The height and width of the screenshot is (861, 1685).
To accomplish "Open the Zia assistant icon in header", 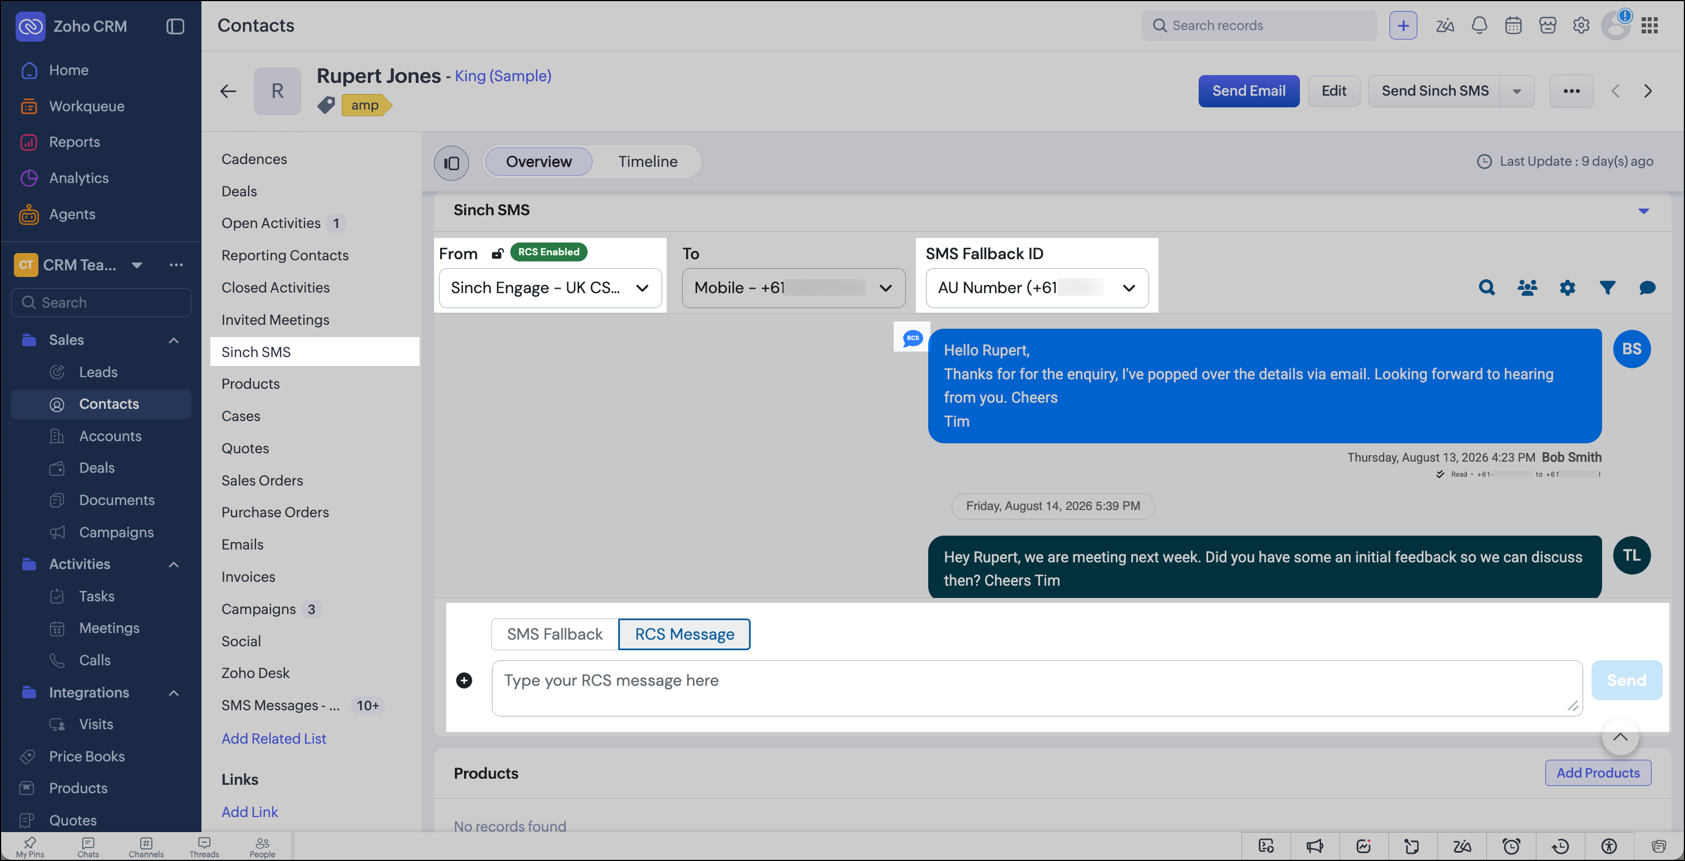I will pyautogui.click(x=1445, y=26).
